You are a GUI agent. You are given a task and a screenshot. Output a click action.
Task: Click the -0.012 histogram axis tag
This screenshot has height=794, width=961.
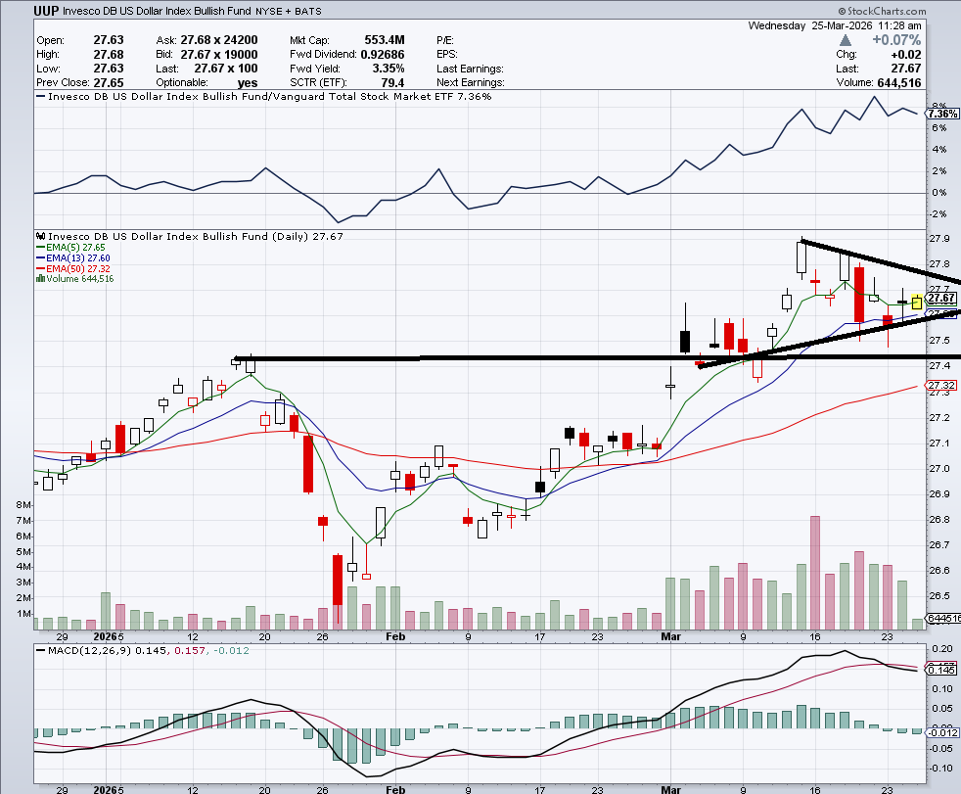tap(942, 732)
